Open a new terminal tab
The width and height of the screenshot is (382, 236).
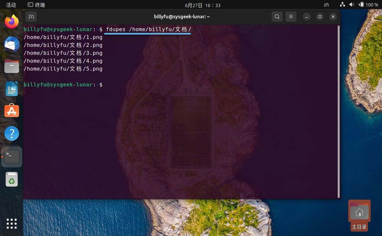click(x=31, y=17)
